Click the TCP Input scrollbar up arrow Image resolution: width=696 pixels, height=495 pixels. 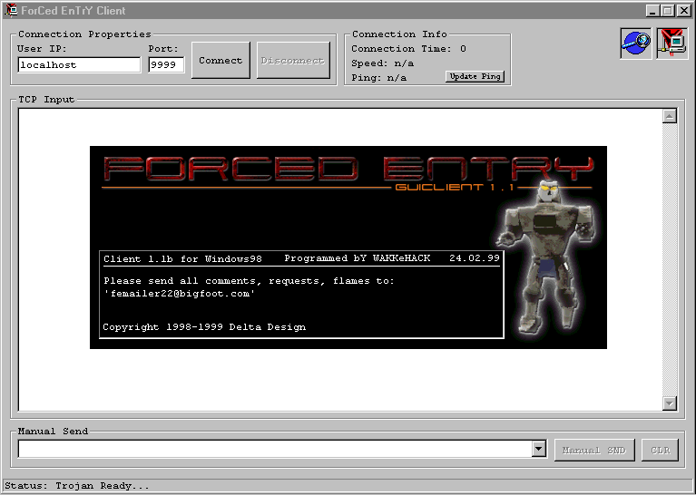[670, 116]
